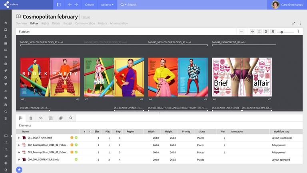The image size is (307, 173).
Task: Click the 046-048_FASHION EDIT_R1.indd label above spreads
Action: (229, 42)
